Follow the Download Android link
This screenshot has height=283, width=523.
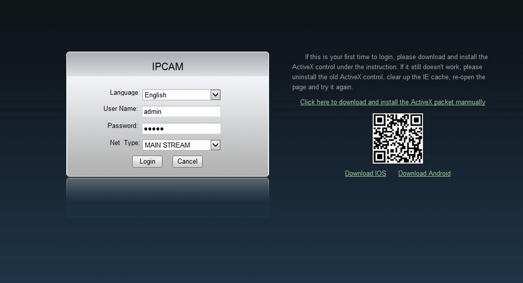pos(424,173)
